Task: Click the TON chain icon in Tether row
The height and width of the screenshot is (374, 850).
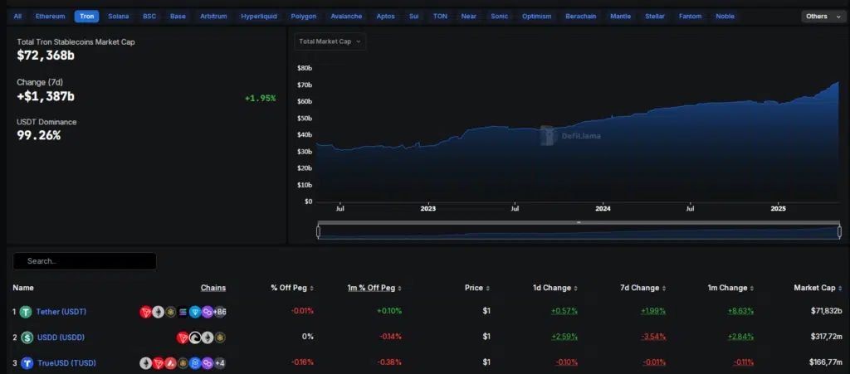Action: click(x=195, y=312)
